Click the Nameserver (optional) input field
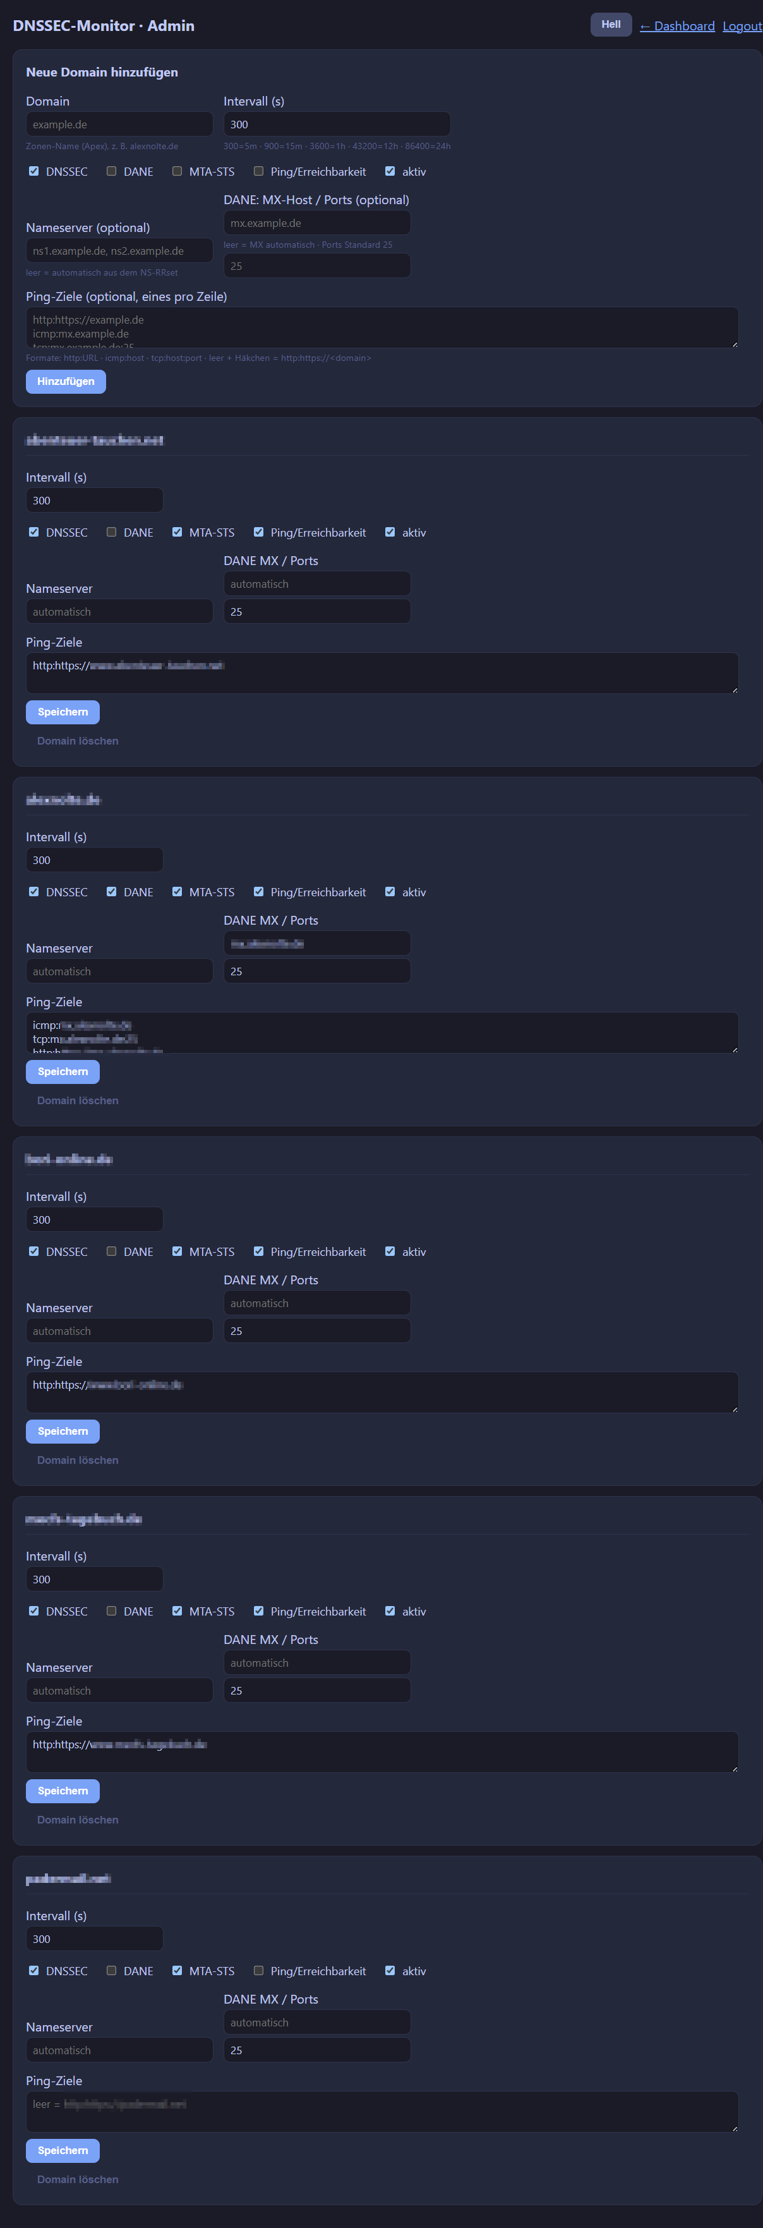The height and width of the screenshot is (2228, 763). click(x=119, y=251)
